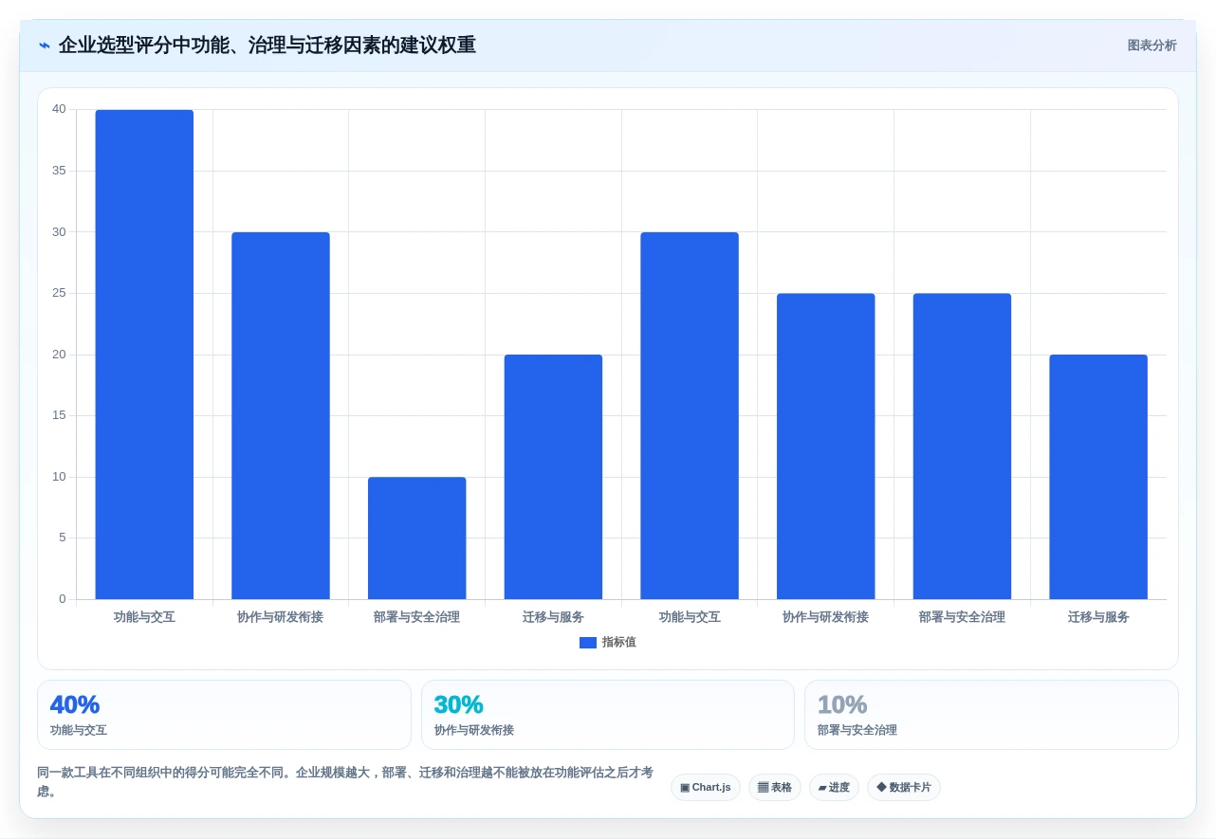Click the 图表分析 label in the header

click(1152, 46)
